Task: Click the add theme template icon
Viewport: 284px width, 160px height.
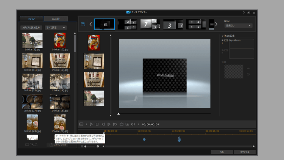Action: click(x=83, y=24)
